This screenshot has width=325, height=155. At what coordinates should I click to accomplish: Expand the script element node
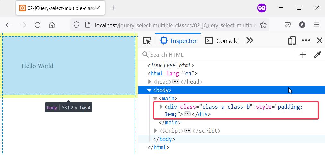coord(156,131)
